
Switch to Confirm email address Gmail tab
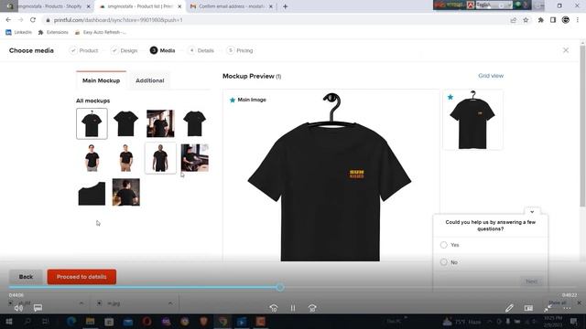(x=232, y=6)
